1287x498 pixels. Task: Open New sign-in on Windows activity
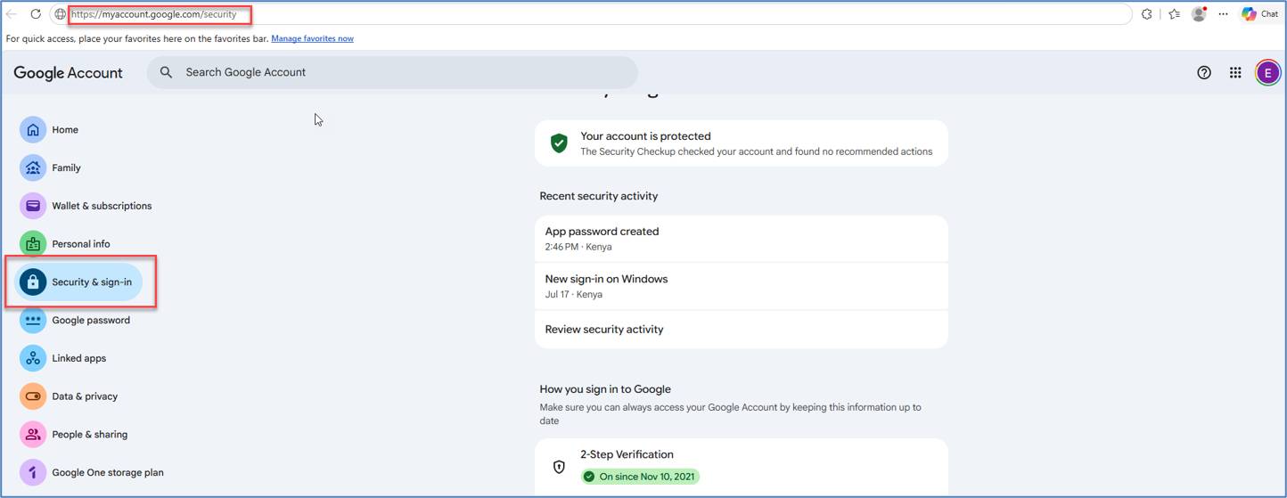[x=742, y=286]
